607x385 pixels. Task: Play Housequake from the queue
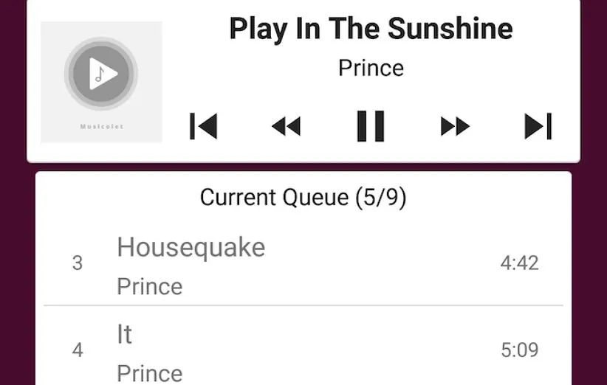[191, 247]
